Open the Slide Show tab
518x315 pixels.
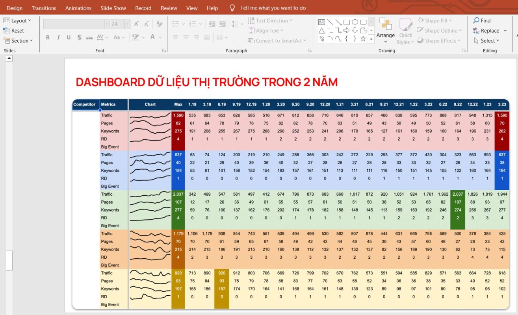[x=113, y=8]
